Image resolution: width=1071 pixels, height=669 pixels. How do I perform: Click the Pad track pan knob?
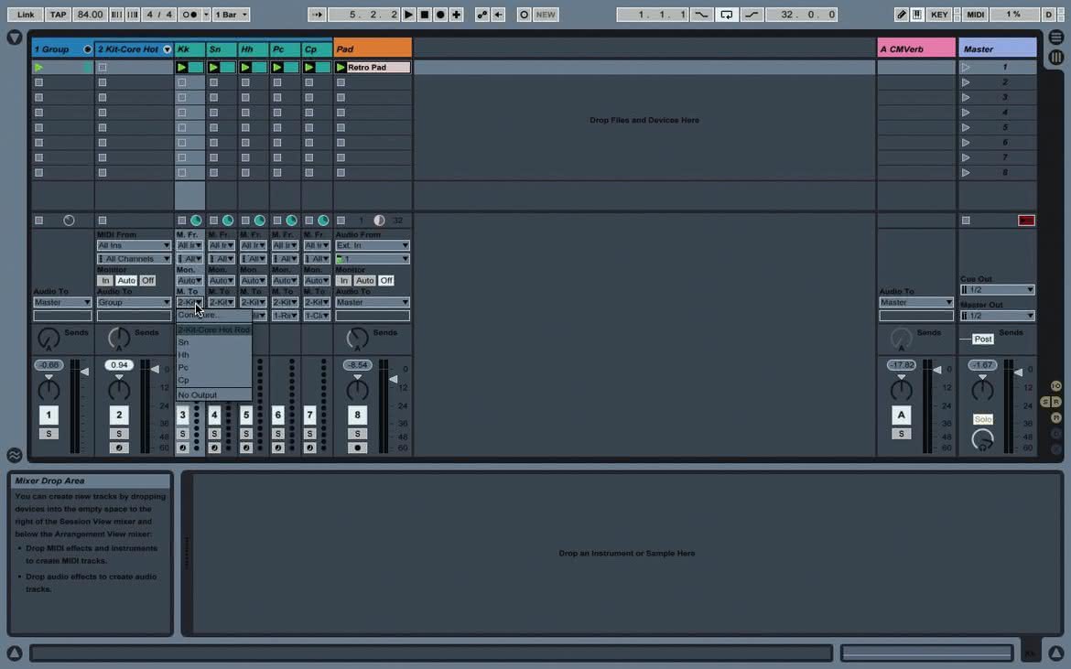point(357,390)
